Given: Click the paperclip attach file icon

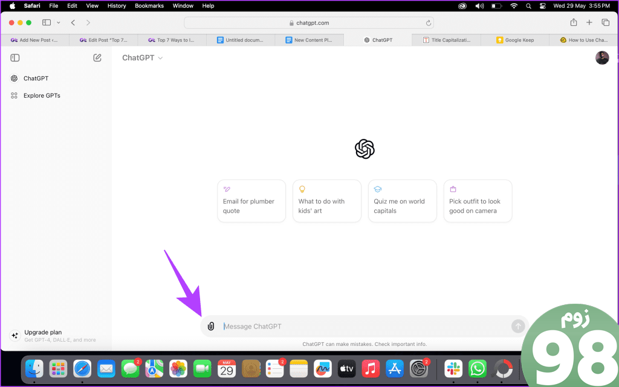Looking at the screenshot, I should point(211,326).
